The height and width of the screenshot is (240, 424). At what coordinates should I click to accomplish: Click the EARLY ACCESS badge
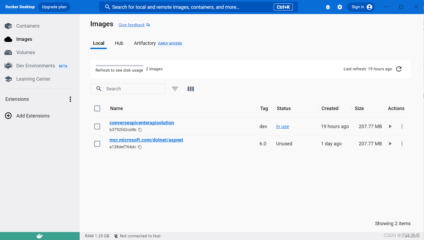(x=170, y=44)
